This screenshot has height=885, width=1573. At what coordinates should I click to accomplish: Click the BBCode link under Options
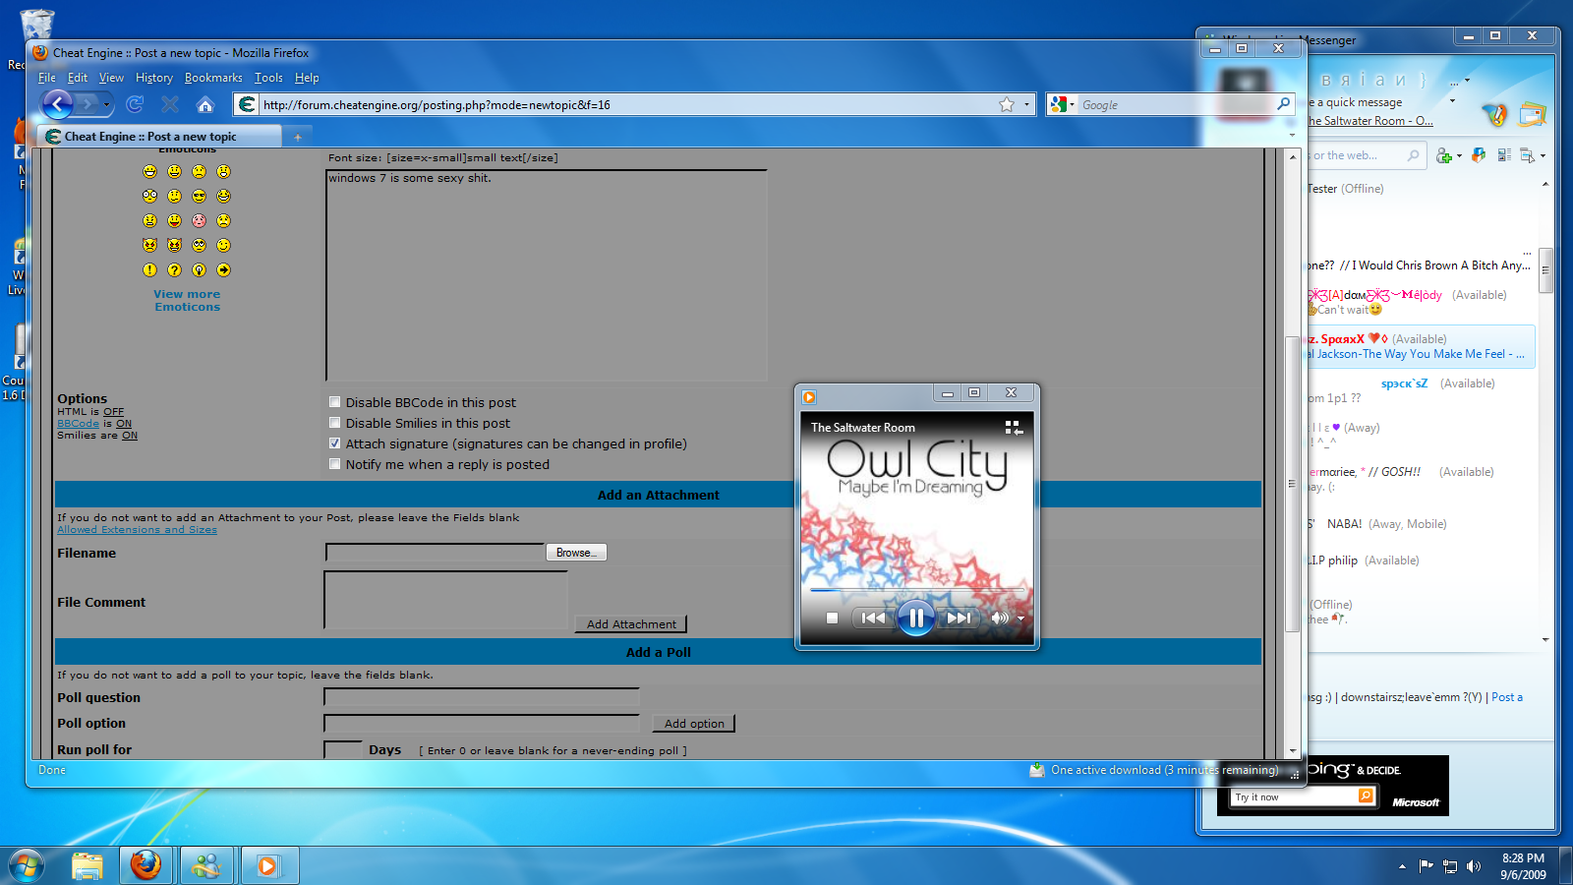[78, 423]
